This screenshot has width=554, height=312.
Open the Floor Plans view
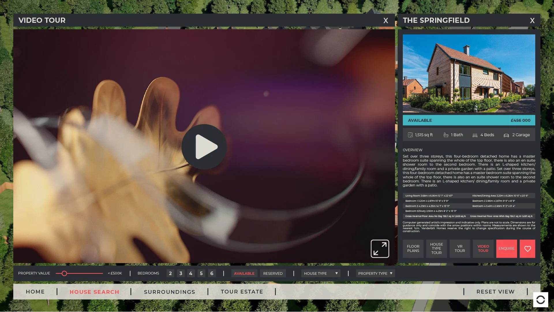point(413,249)
